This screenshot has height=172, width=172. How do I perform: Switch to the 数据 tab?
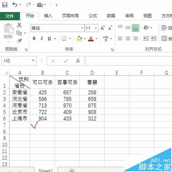(x=111, y=16)
